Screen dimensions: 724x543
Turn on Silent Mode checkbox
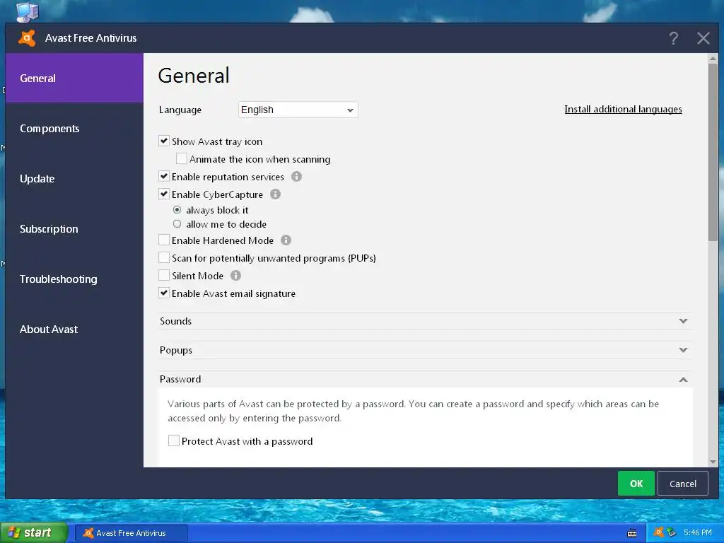164,275
